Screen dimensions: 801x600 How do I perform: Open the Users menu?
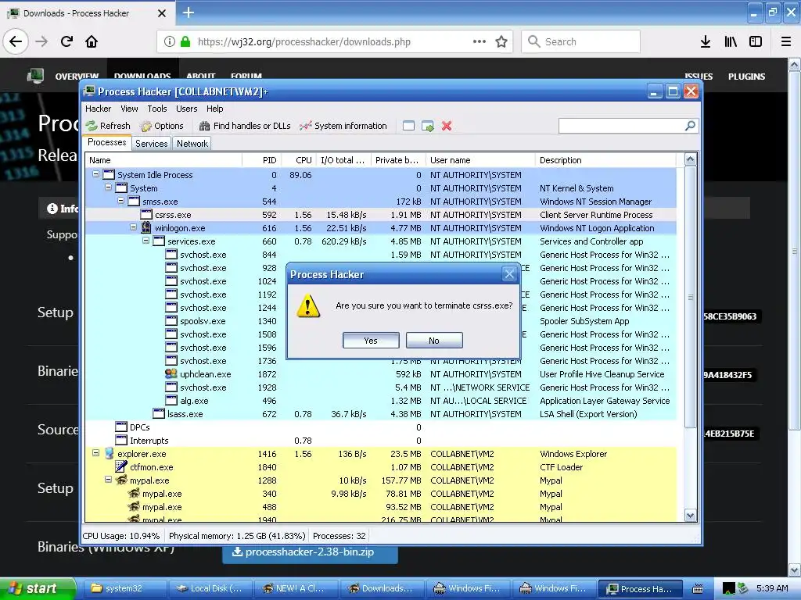186,109
